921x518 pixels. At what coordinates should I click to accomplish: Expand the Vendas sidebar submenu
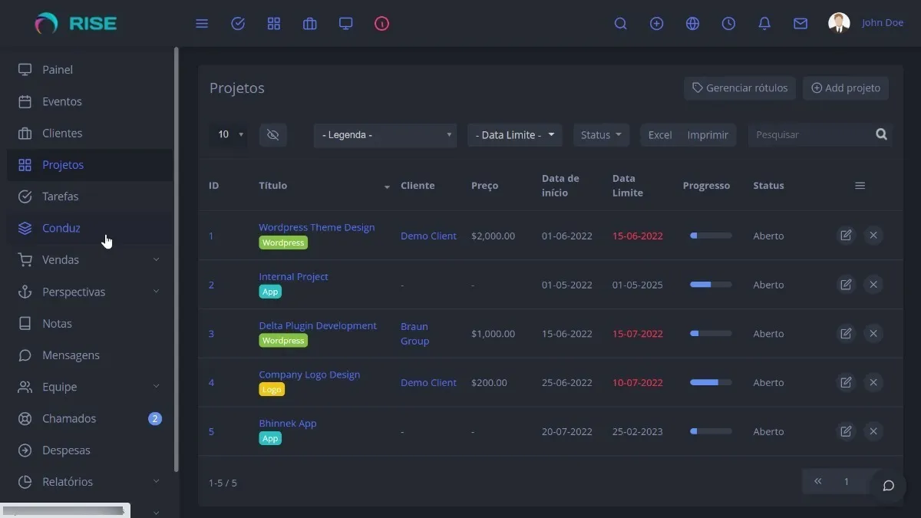click(156, 259)
